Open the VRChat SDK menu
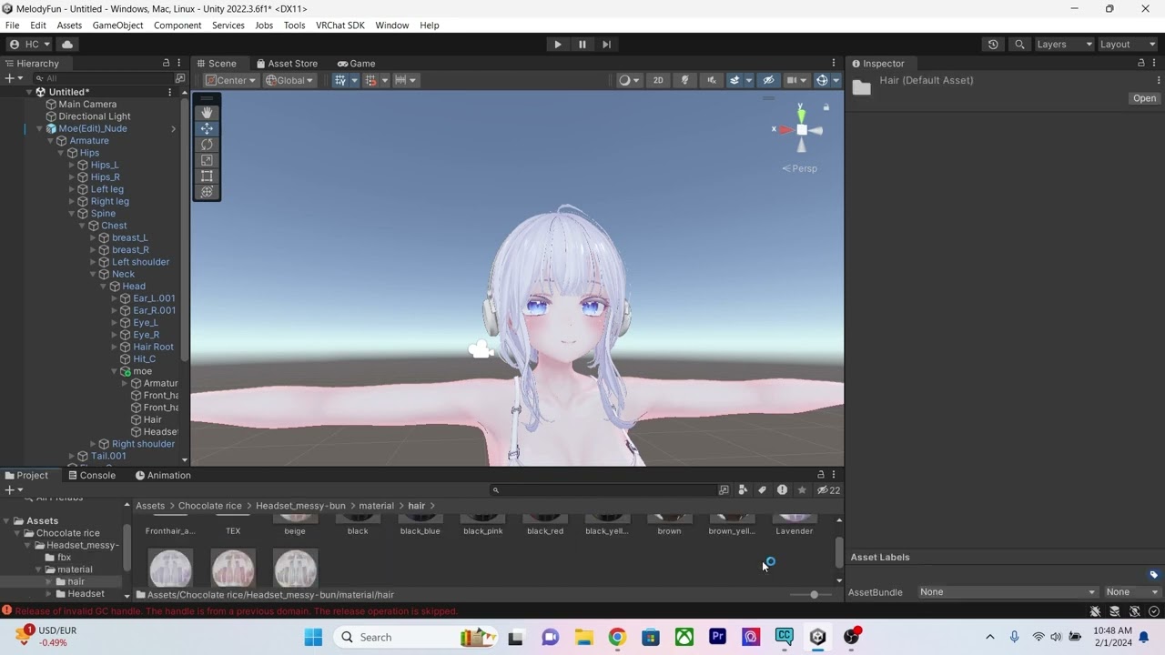 click(x=340, y=25)
